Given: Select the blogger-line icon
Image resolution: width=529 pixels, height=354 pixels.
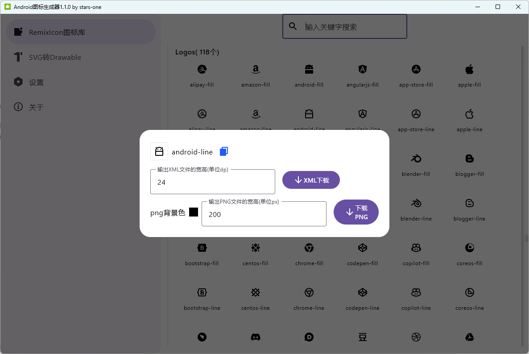Looking at the screenshot, I should tap(469, 203).
